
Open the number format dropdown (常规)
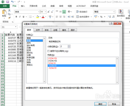click(x=114, y=12)
